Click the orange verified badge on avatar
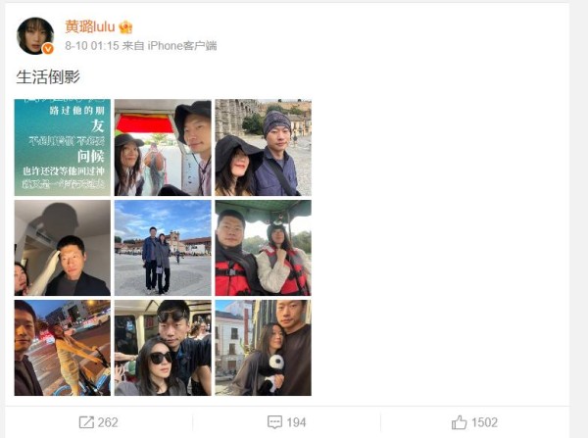Viewport: 588px width, 438px height. [48, 48]
